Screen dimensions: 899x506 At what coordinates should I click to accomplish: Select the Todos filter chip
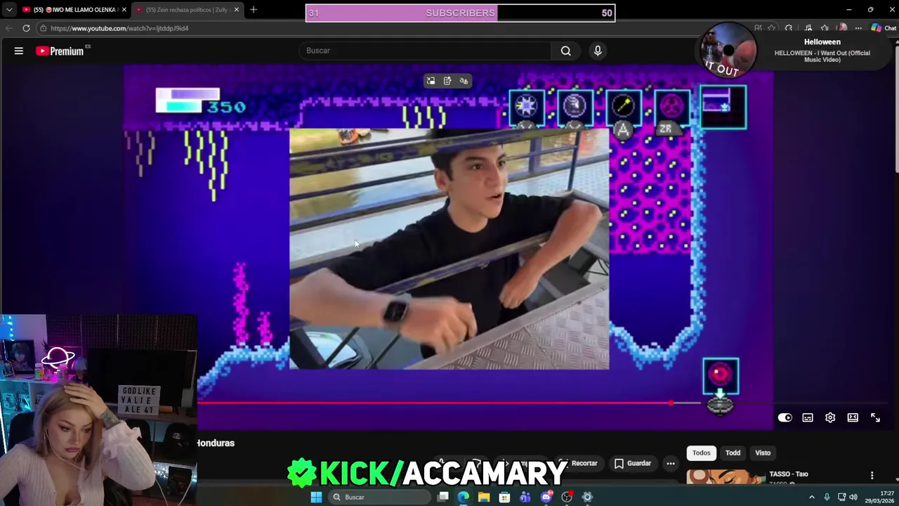pyautogui.click(x=702, y=453)
